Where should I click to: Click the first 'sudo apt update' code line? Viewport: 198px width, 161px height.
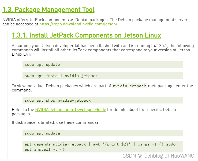(103, 64)
